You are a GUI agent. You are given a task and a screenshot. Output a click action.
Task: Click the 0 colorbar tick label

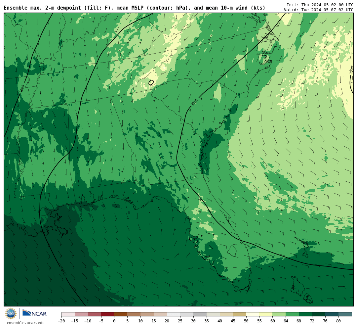click(114, 321)
